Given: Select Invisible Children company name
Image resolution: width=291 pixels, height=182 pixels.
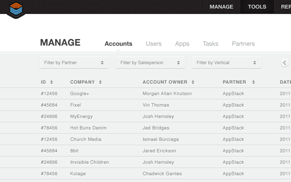Looking at the screenshot, I should [x=90, y=162].
